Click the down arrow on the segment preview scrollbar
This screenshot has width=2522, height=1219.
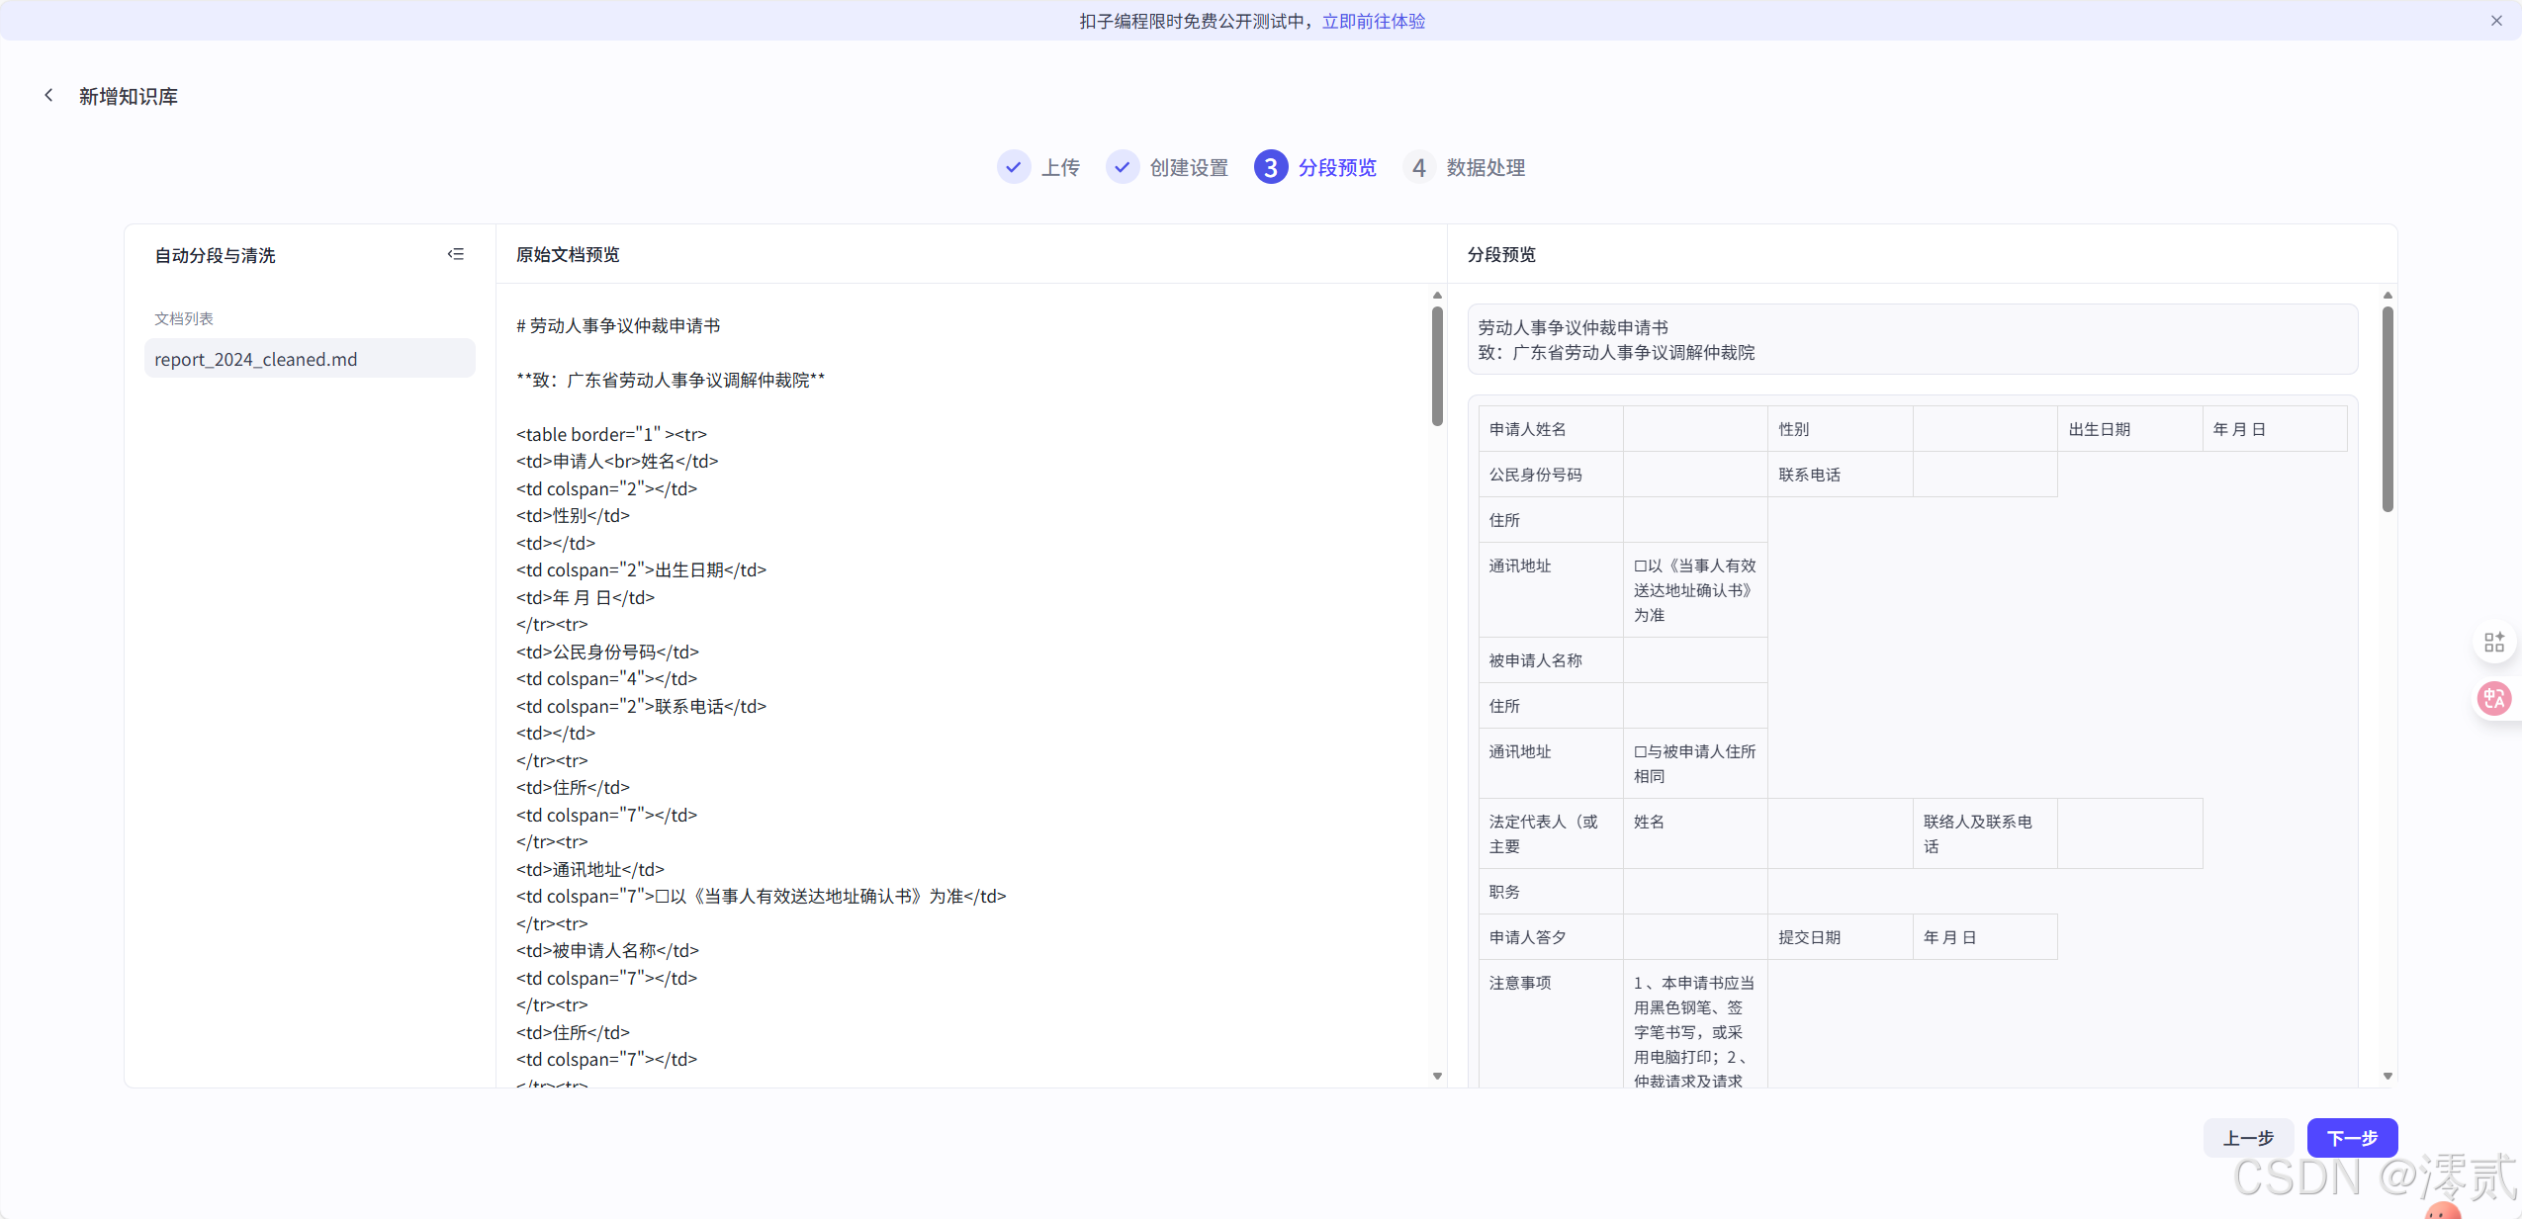pyautogui.click(x=2387, y=1076)
